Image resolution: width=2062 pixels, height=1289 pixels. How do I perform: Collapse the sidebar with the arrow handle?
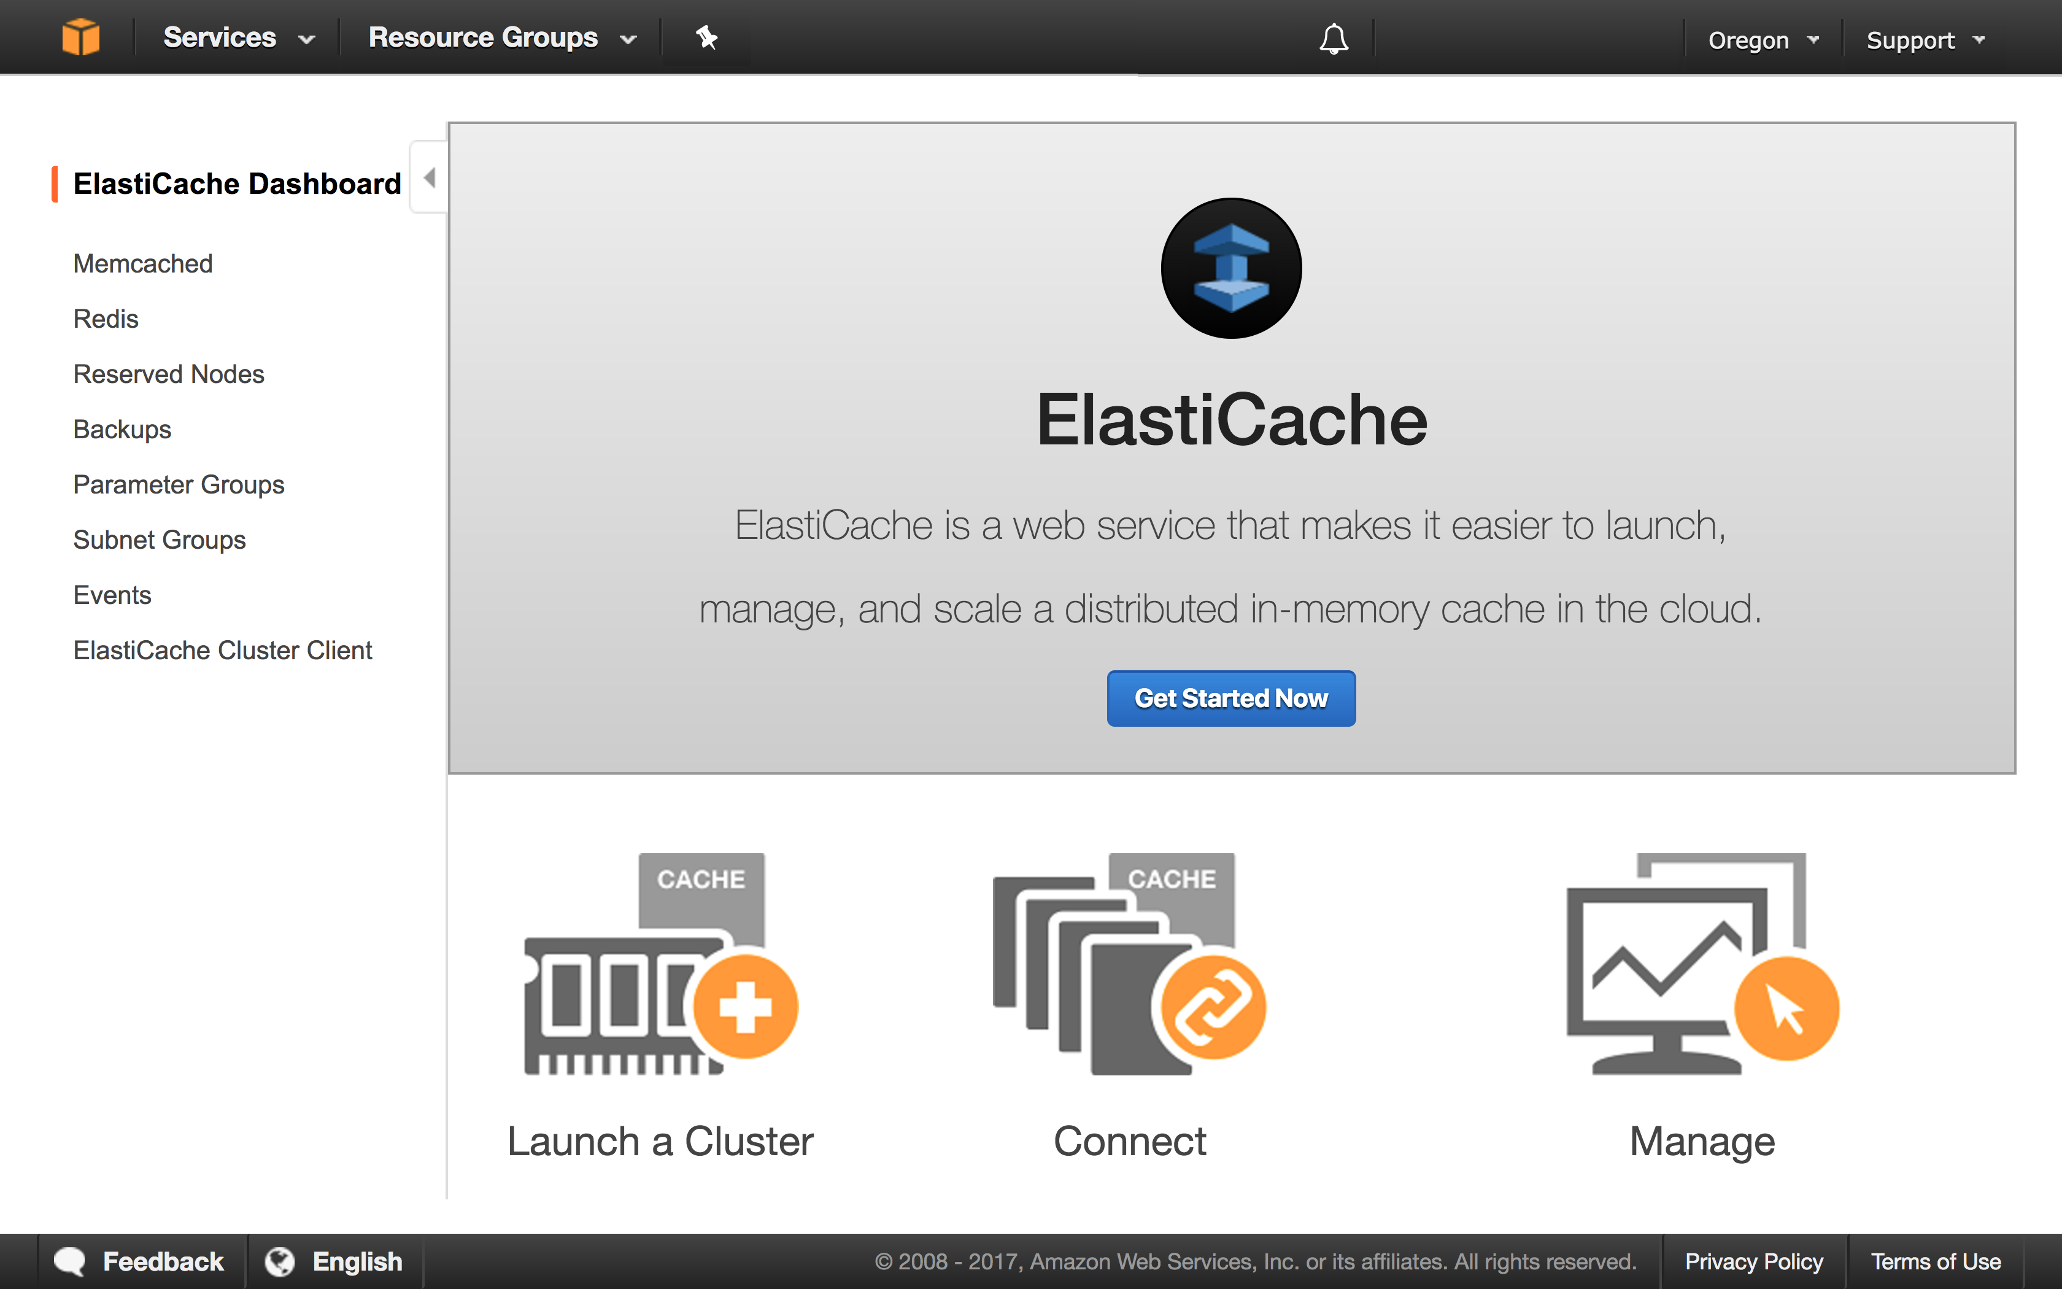tap(430, 177)
